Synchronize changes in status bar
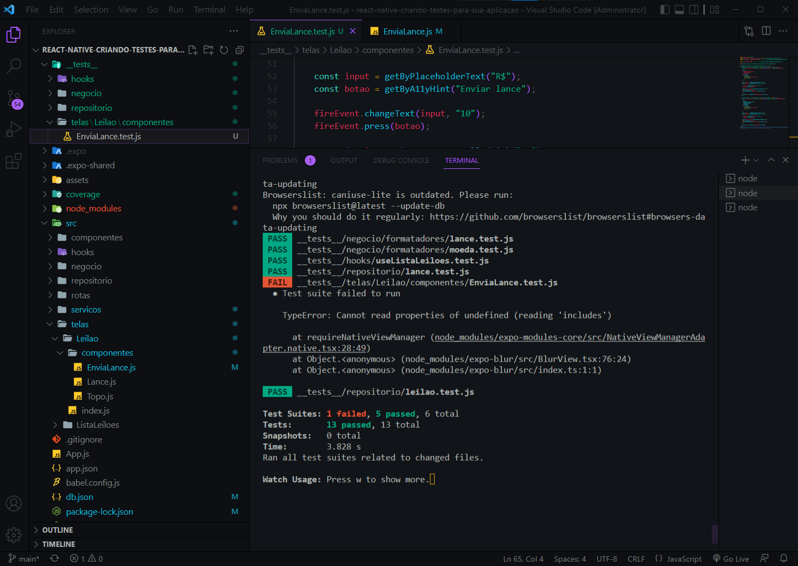 (55, 558)
